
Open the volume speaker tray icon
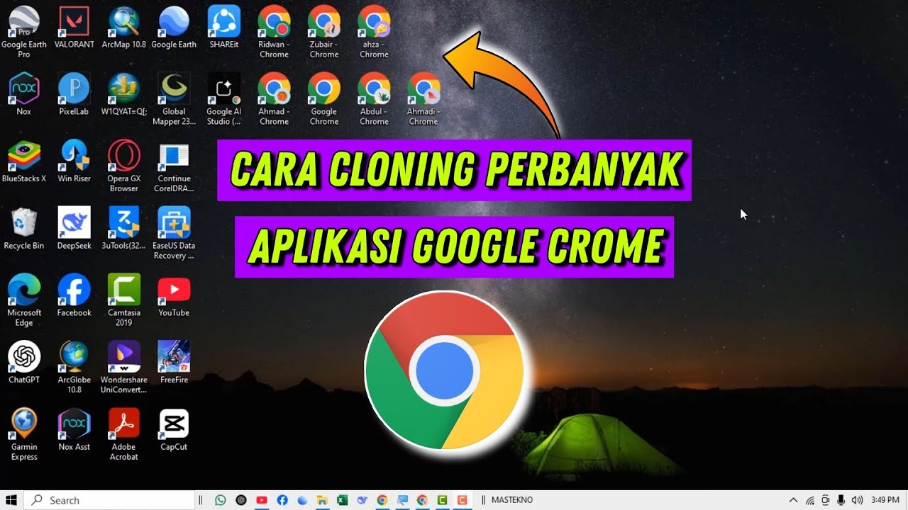[x=857, y=500]
